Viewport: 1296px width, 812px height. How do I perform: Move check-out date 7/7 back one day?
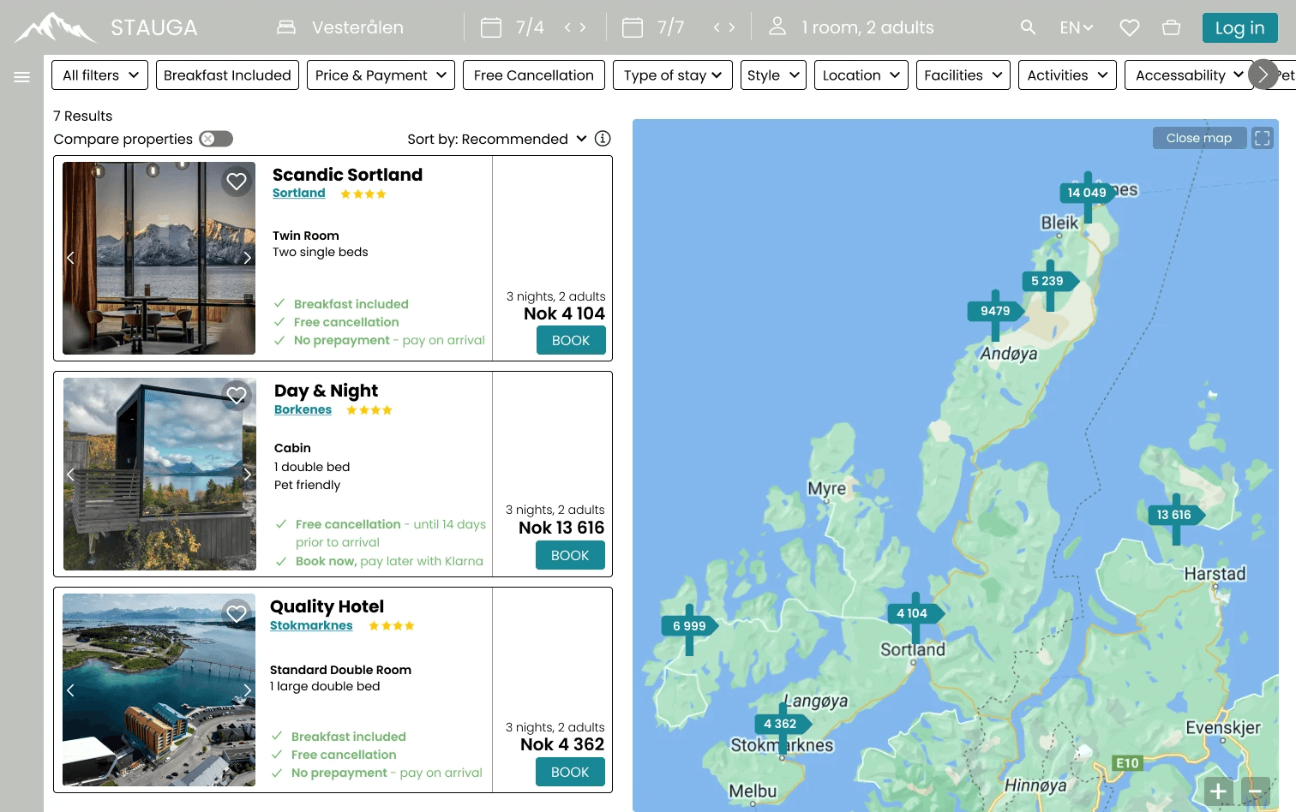717,27
